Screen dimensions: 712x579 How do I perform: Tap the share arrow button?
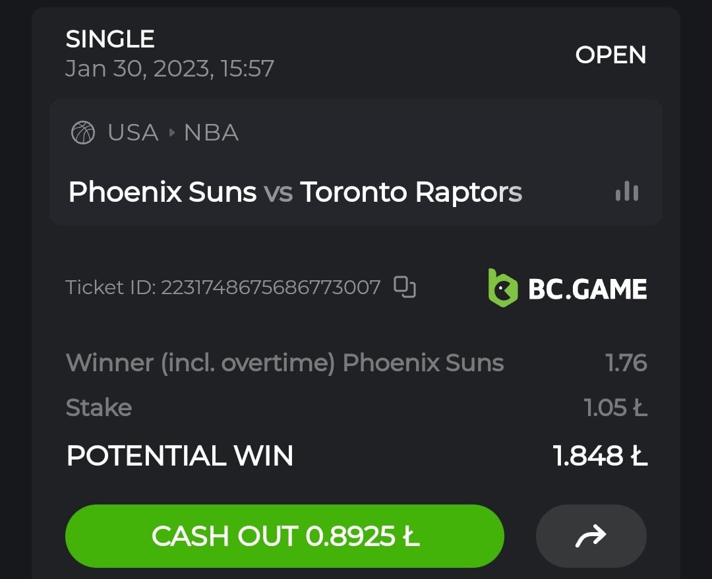tap(591, 536)
